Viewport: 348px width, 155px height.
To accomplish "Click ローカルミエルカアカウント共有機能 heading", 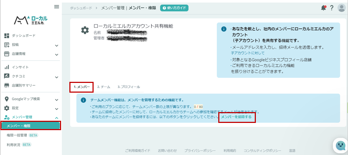I will point(133,26).
